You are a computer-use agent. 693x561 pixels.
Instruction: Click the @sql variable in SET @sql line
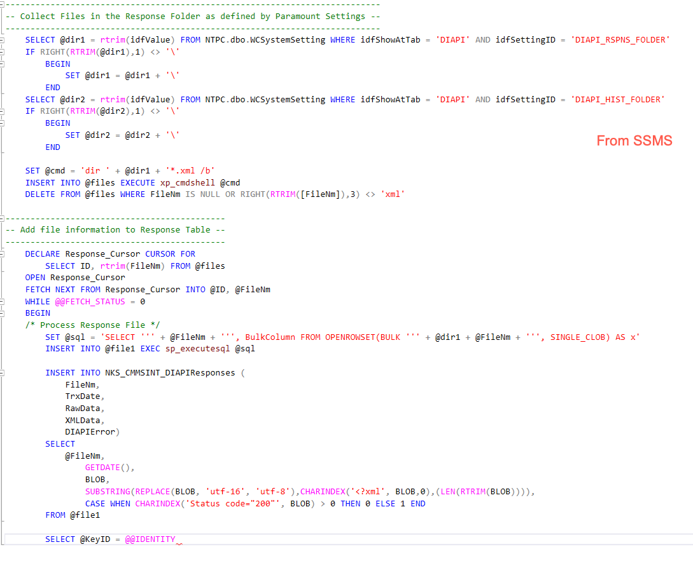[75, 337]
